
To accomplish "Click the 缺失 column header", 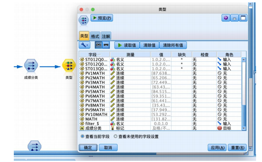I will pyautogui.click(x=182, y=54).
